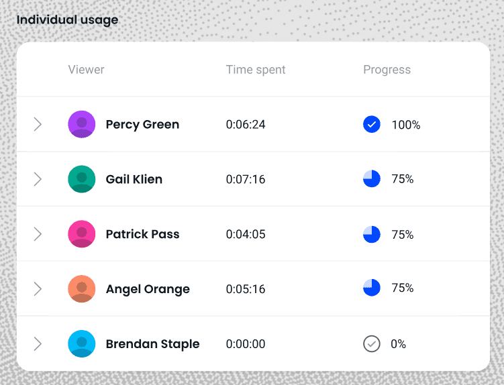Expand Percy Green's row chevron

click(38, 124)
